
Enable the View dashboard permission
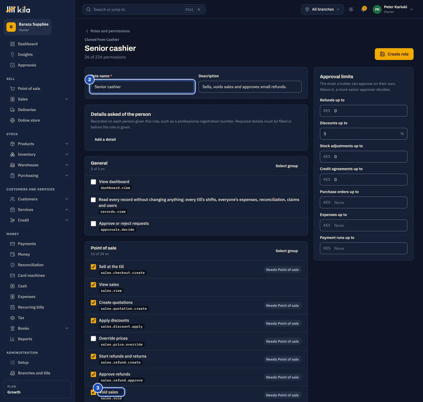[x=93, y=182]
